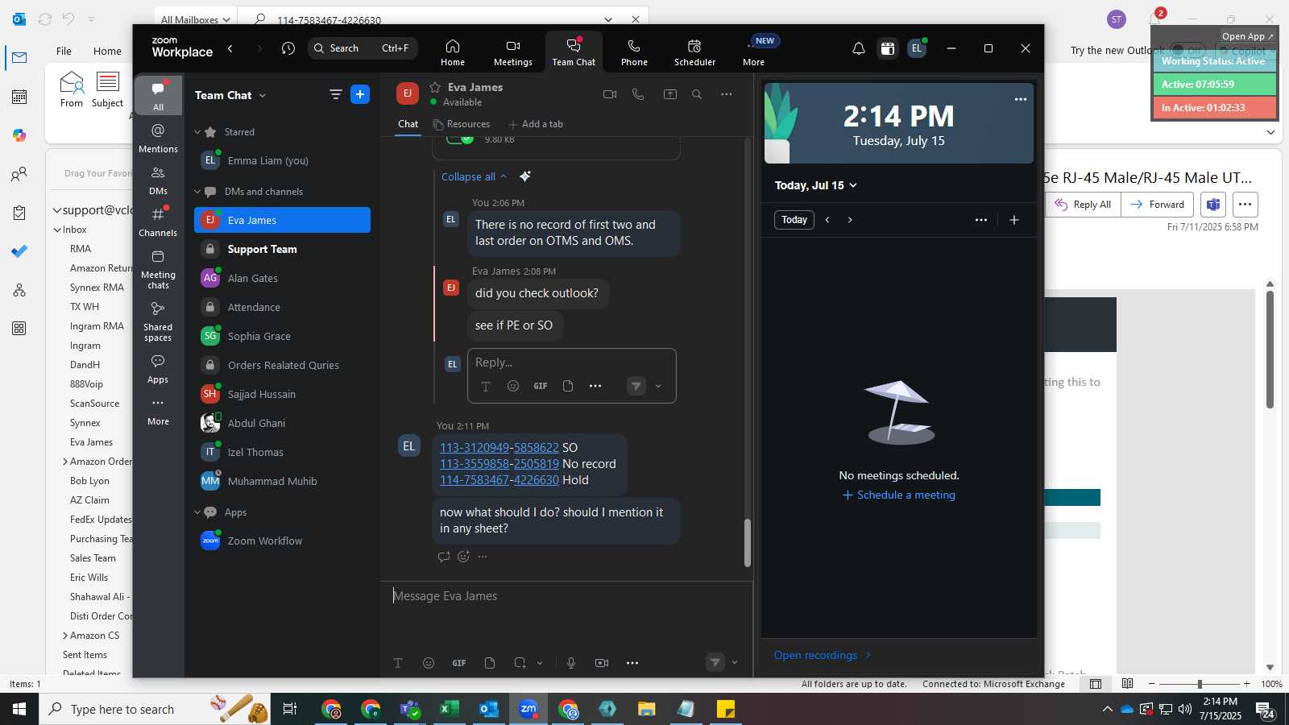The width and height of the screenshot is (1289, 725).
Task: Start a video meeting with Eva James
Action: pyautogui.click(x=610, y=94)
